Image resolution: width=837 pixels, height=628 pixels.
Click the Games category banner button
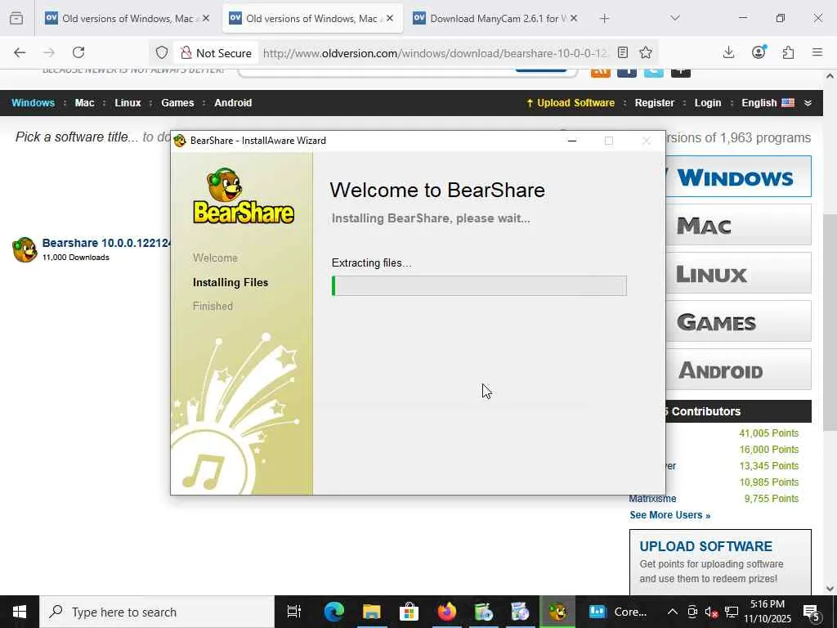click(x=738, y=321)
